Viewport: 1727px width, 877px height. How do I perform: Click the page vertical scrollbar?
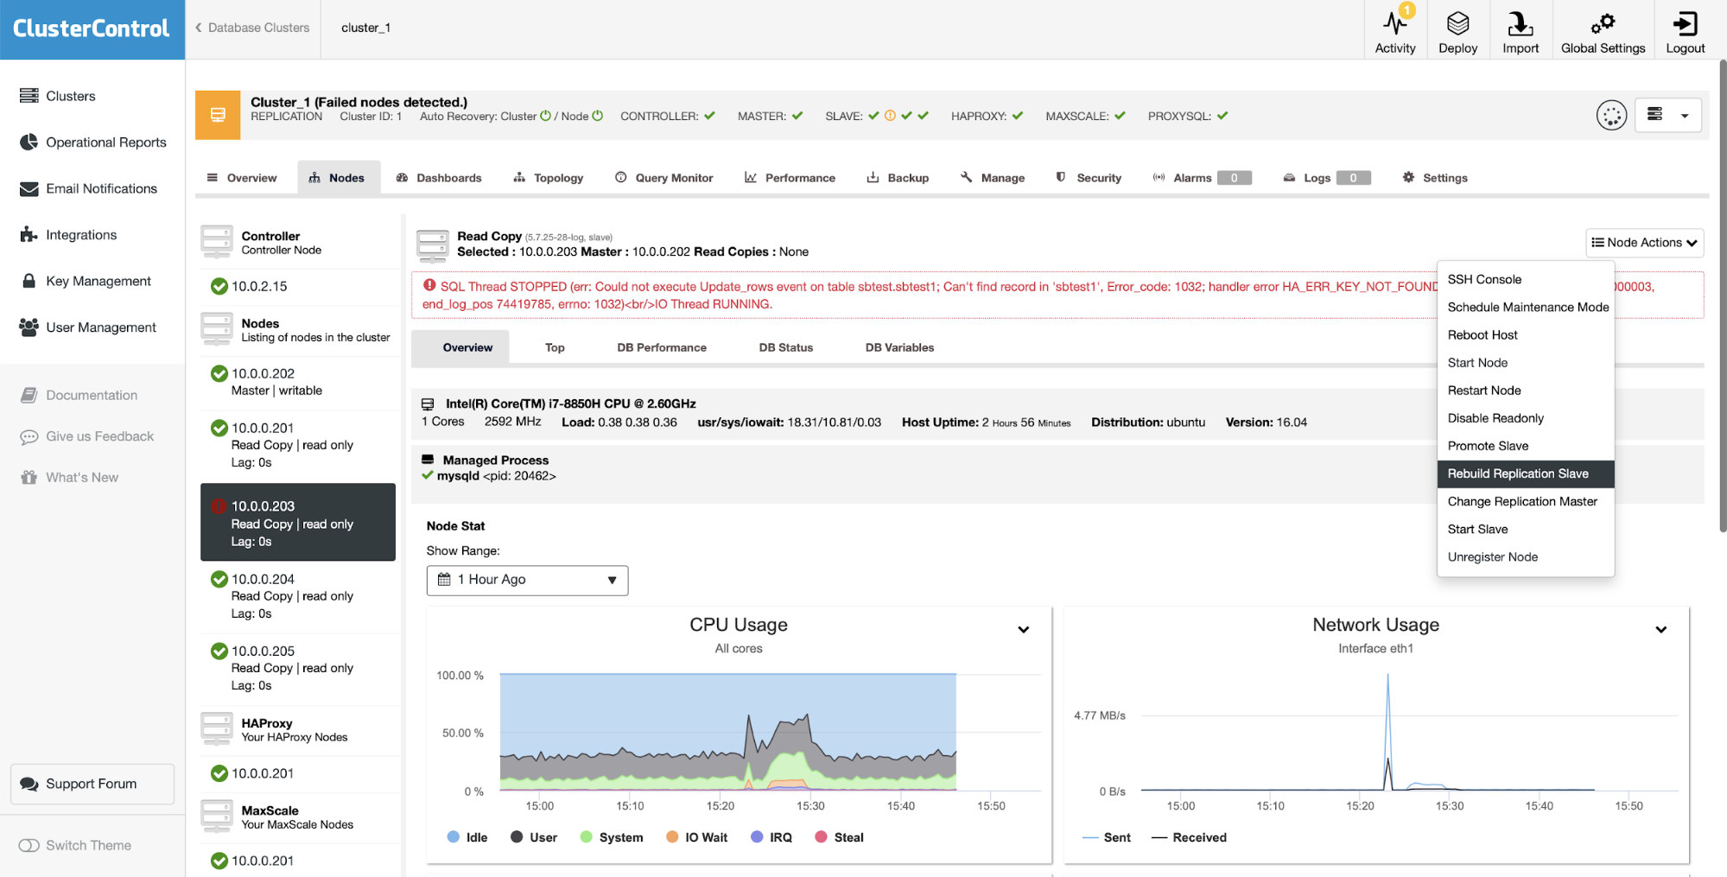pyautogui.click(x=1722, y=294)
